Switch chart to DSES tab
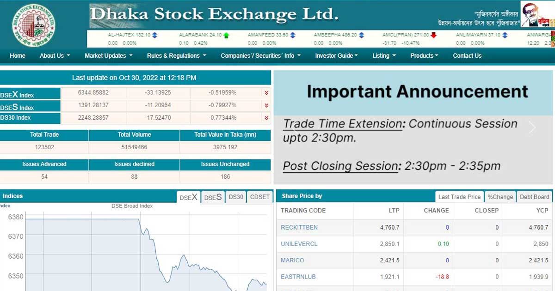The image size is (555, 291). [213, 197]
